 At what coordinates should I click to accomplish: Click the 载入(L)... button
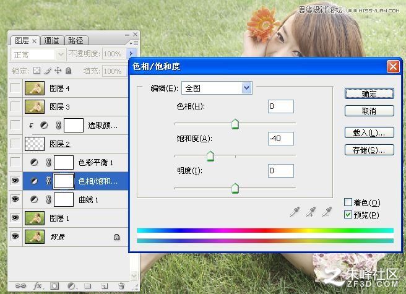coord(369,133)
